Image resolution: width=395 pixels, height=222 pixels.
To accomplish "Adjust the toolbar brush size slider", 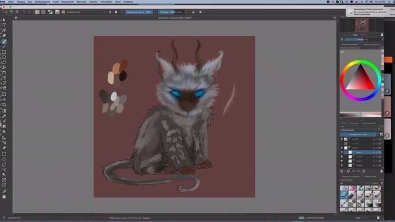I will (172, 12).
